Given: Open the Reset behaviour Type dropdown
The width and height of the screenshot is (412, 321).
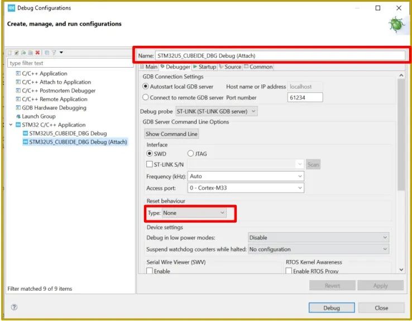Looking at the screenshot, I should (194, 213).
